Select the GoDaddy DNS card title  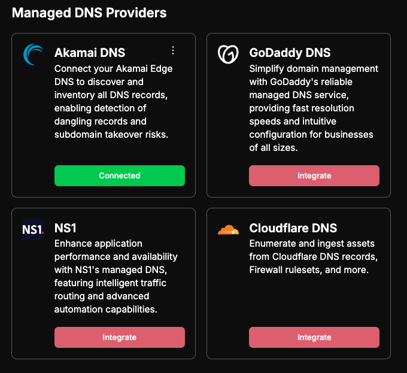click(290, 53)
